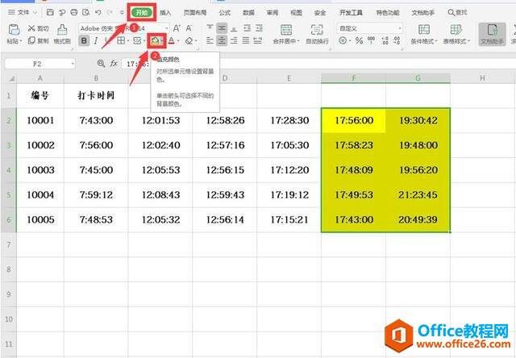Click the Wrap Text (自动换行) icon
This screenshot has width=516, height=358.
click(x=317, y=28)
